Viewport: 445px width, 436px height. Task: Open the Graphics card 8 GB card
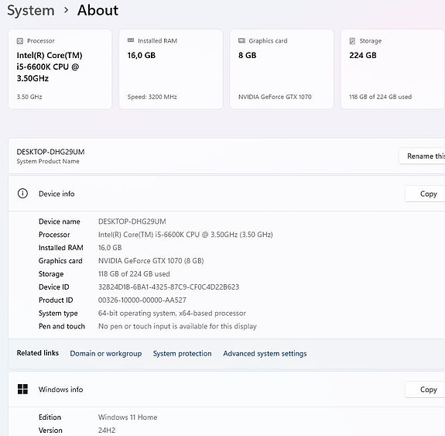pos(282,69)
